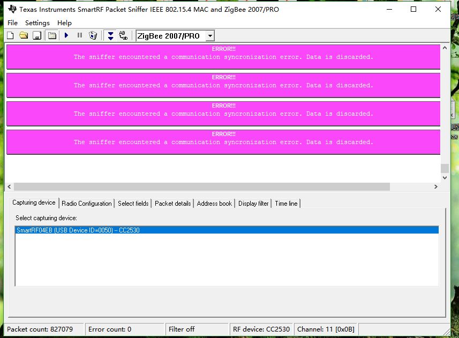
Task: Click the horizontal scroll right arrow
Action: 436,187
